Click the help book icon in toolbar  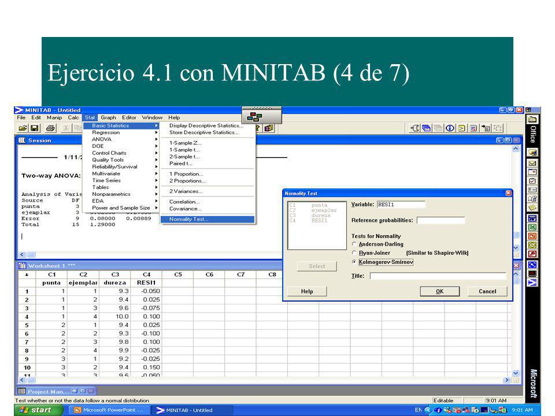pyautogui.click(x=269, y=128)
